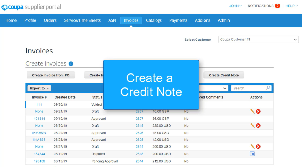This screenshot has height=167, width=302.
Task: Open the Catalogs tab
Action: (154, 20)
